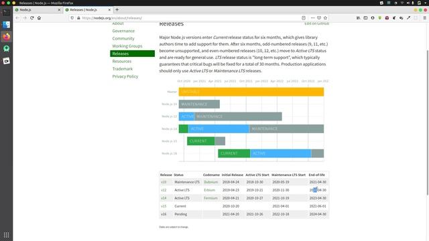Open the Fermium codename link
The height and width of the screenshot is (241, 429).
[210, 198]
